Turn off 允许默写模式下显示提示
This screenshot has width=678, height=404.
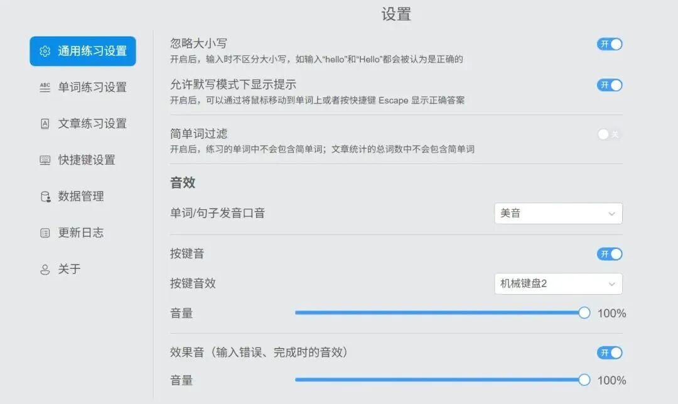(x=609, y=84)
